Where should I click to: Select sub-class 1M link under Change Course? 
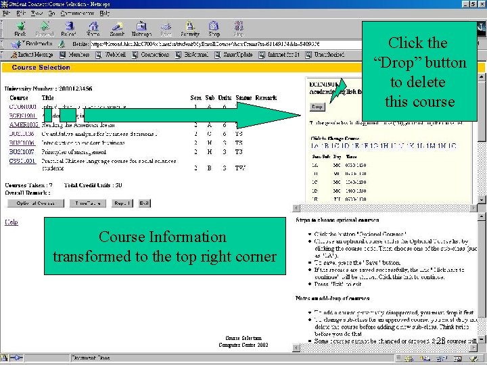point(431,146)
